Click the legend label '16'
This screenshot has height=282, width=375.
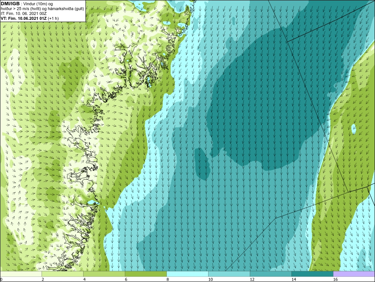335,279
